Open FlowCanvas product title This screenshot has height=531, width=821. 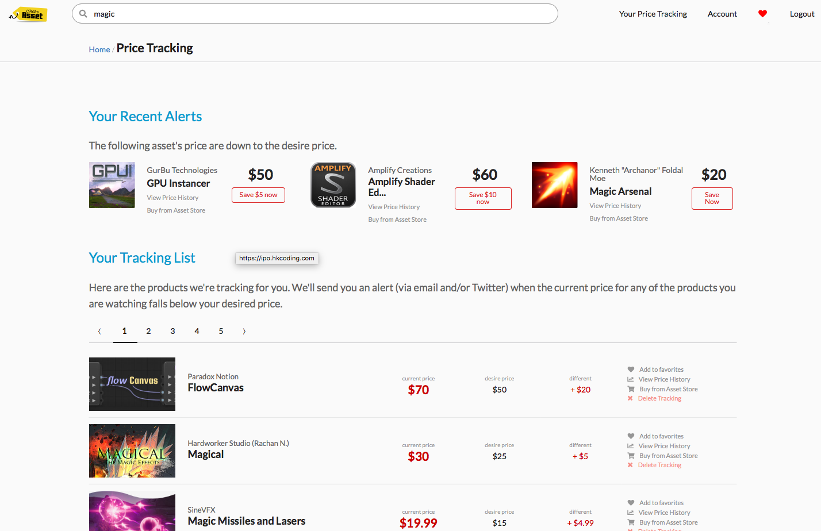(x=216, y=388)
